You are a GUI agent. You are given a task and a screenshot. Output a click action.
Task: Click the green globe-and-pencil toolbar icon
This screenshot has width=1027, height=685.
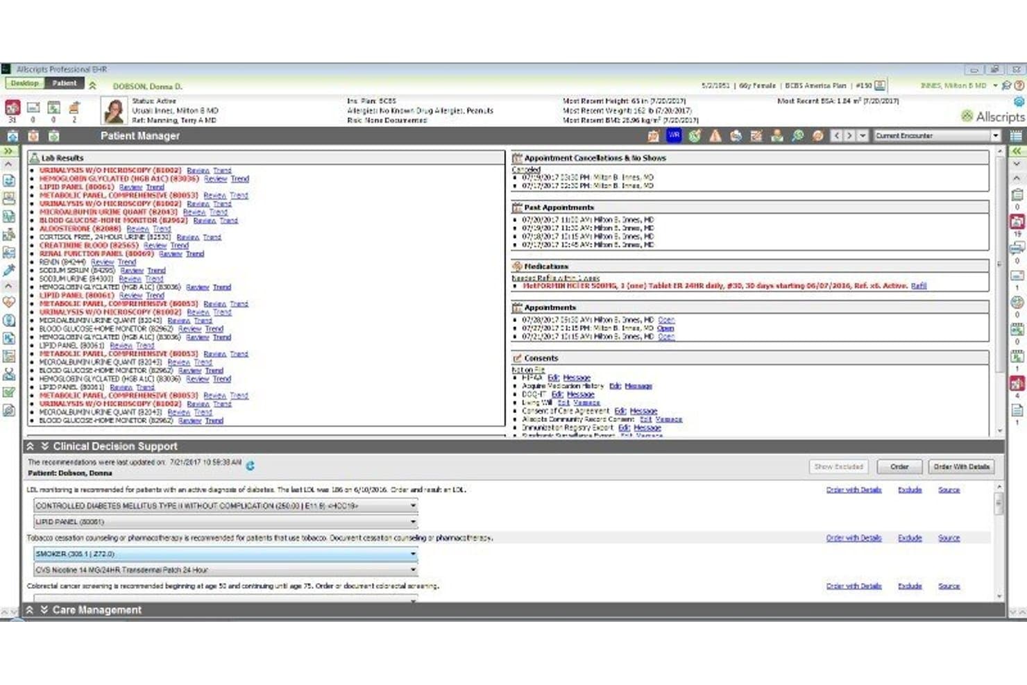tap(694, 136)
